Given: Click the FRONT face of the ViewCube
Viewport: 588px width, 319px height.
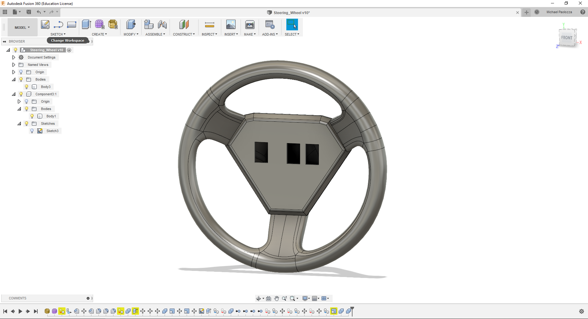Looking at the screenshot, I should click(x=567, y=38).
